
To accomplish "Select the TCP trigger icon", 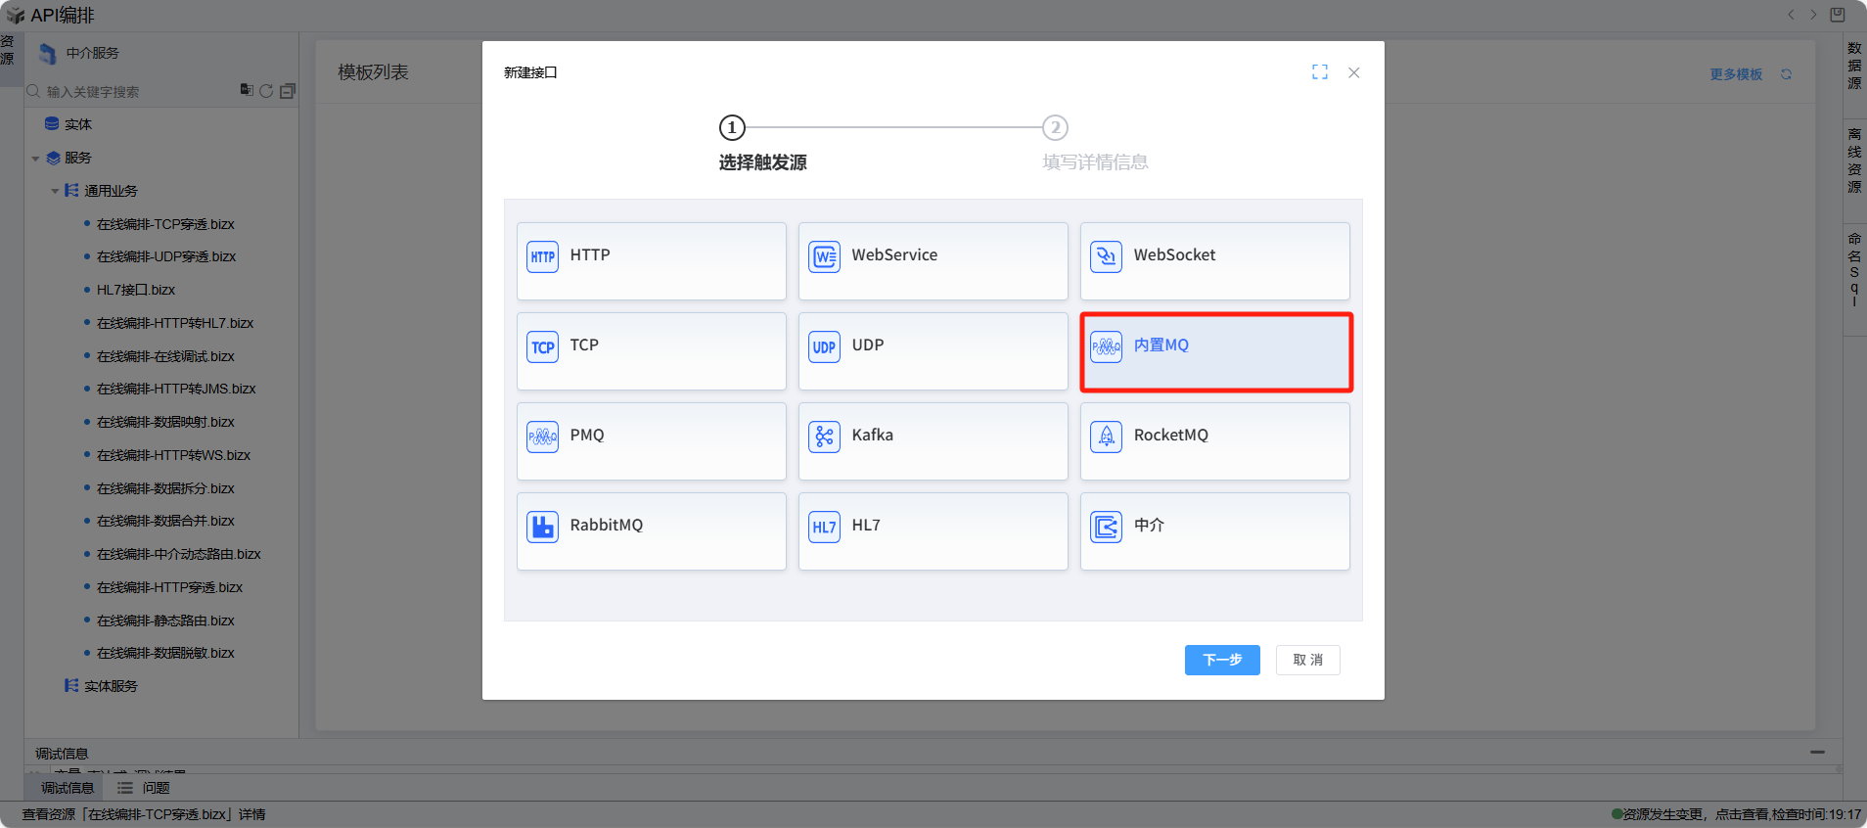I will point(542,346).
